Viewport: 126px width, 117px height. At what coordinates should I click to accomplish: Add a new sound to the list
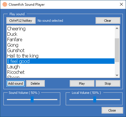pos(15,84)
